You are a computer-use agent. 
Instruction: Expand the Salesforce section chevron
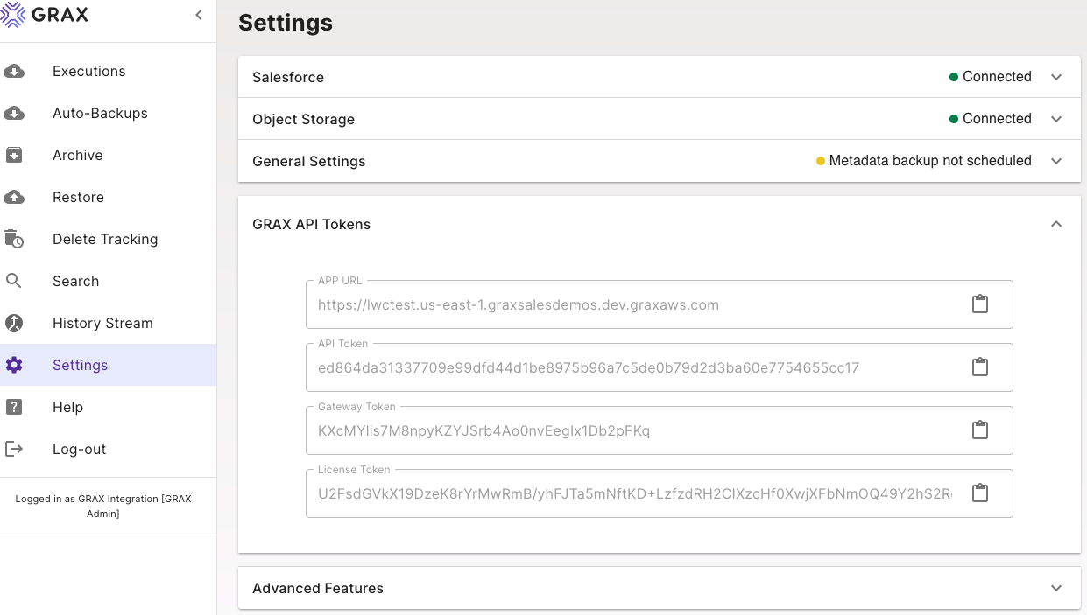1056,77
